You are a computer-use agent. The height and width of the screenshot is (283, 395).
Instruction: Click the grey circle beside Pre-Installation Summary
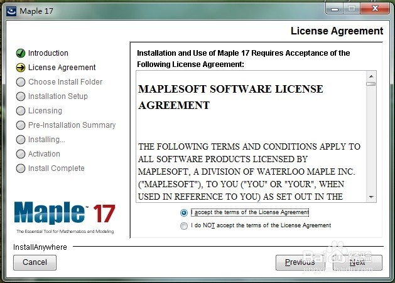[x=20, y=125]
